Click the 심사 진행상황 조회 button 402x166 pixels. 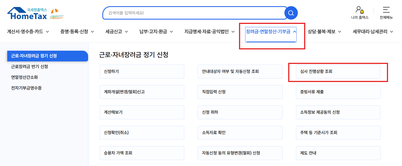pos(338,72)
